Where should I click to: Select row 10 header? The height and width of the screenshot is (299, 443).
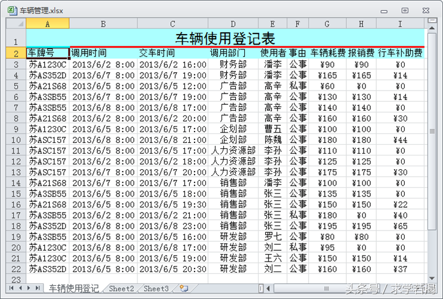(16, 140)
